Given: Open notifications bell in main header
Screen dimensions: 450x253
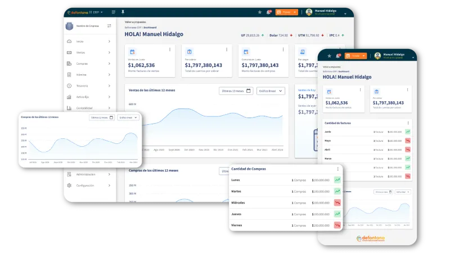Looking at the screenshot, I should 269,12.
